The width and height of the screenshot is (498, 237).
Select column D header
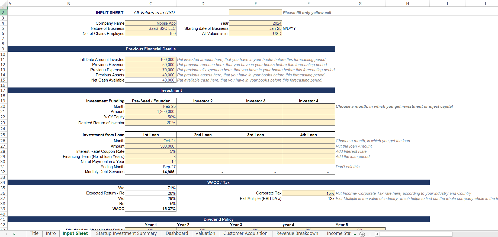(x=203, y=4)
